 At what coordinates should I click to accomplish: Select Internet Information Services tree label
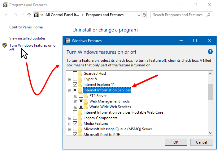click(107, 90)
